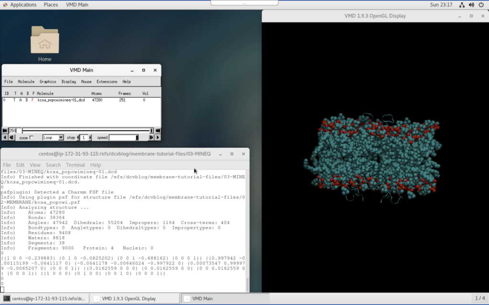Image resolution: width=489 pixels, height=305 pixels.
Task: Click the power icon in system tray
Action: (481, 5)
